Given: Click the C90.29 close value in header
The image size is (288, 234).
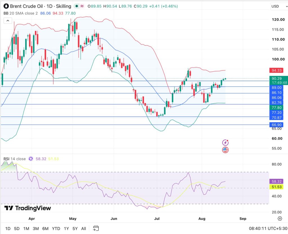Looking at the screenshot, I should pos(141,6).
